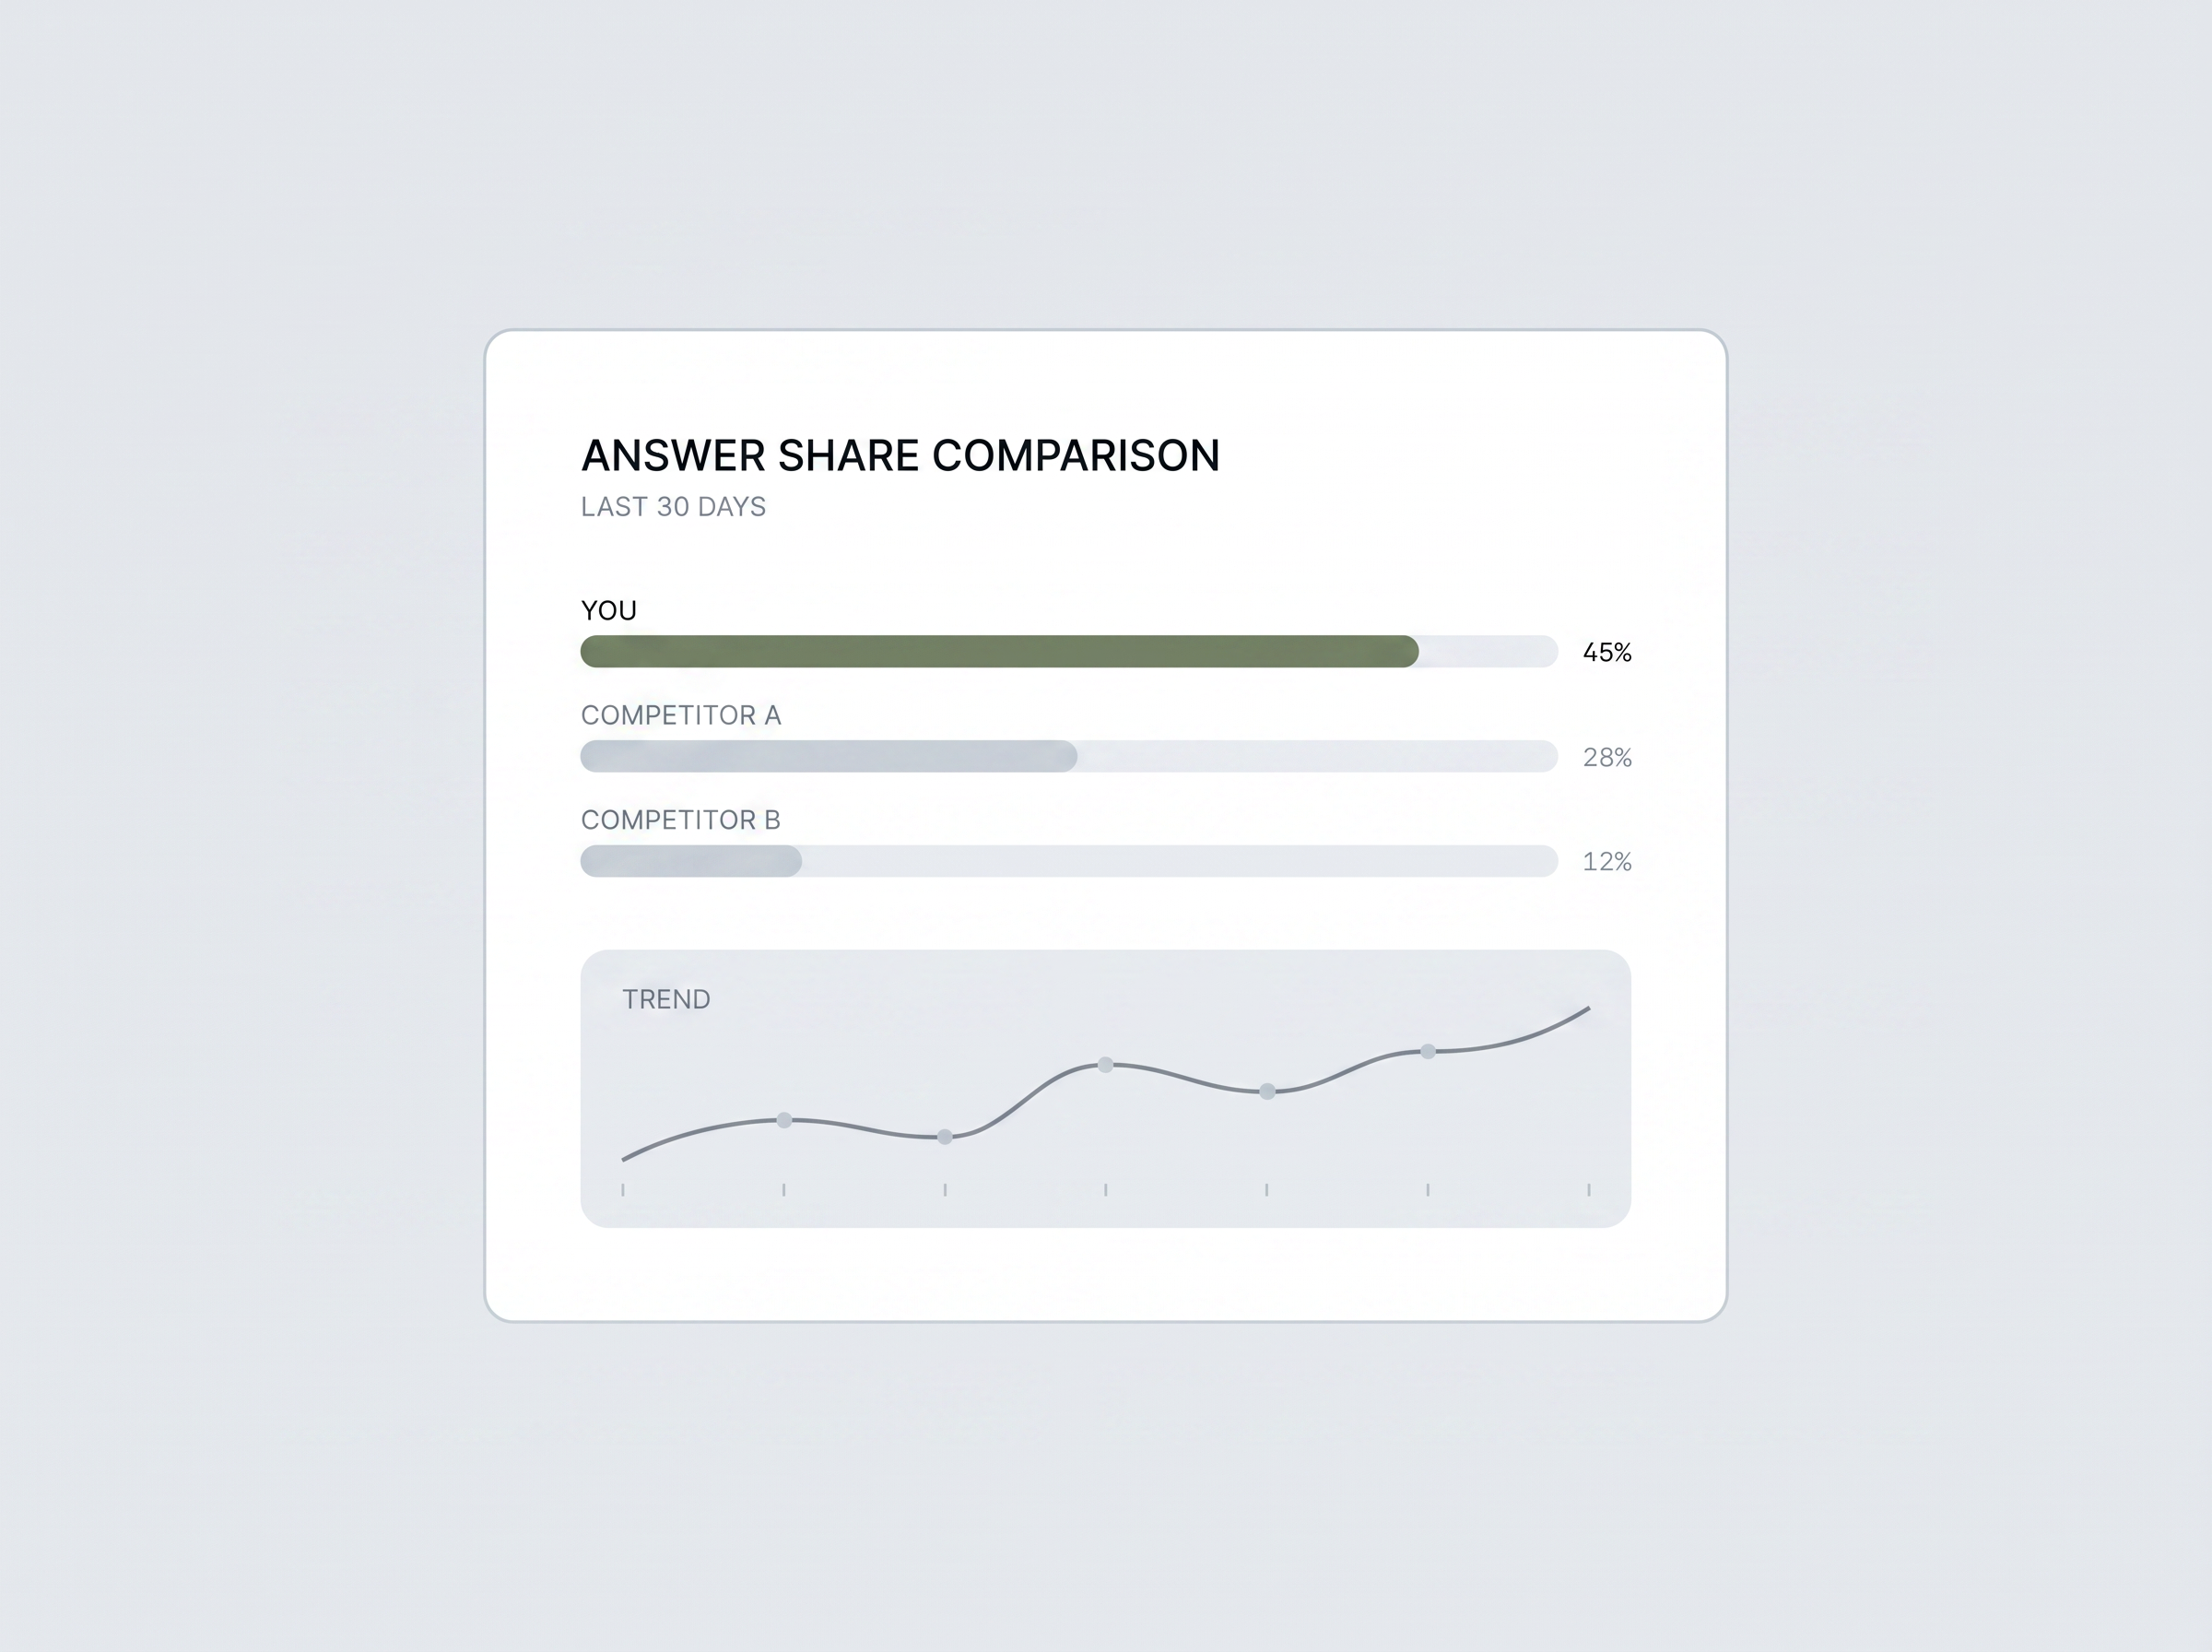This screenshot has width=2212, height=1652.
Task: Select the 12% value
Action: 1607,862
